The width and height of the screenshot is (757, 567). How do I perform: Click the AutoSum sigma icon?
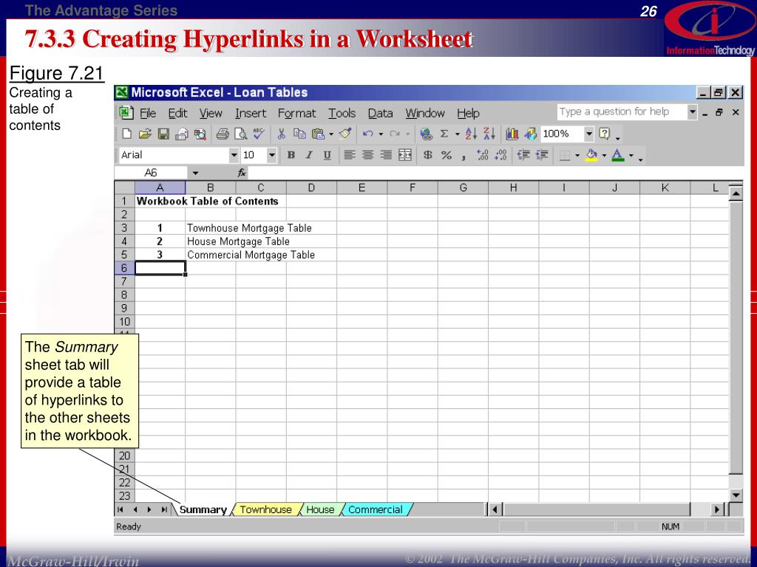(x=444, y=134)
